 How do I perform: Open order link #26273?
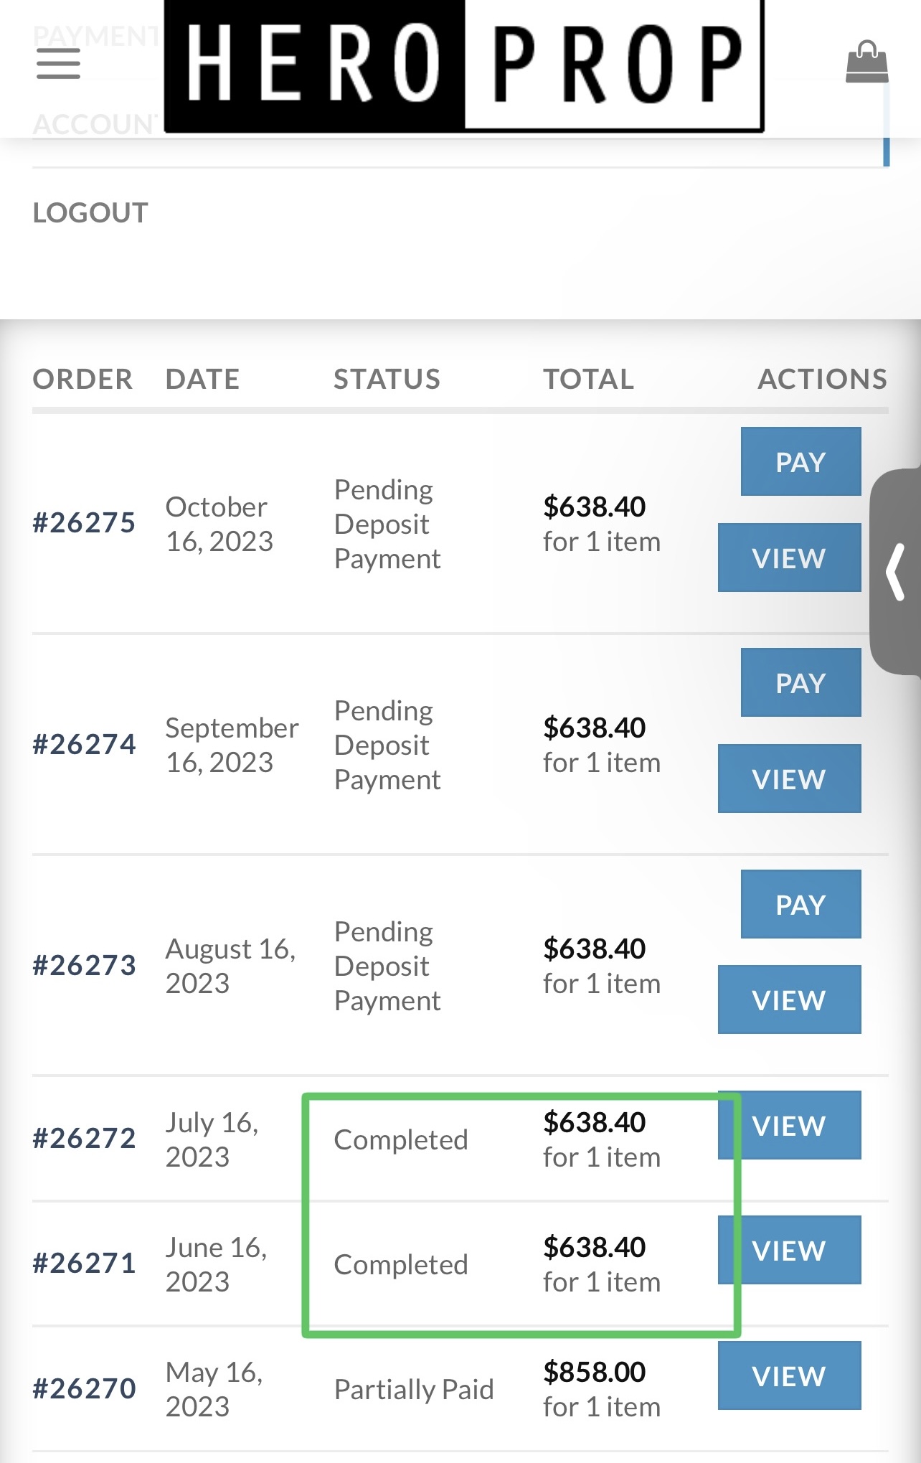point(84,965)
